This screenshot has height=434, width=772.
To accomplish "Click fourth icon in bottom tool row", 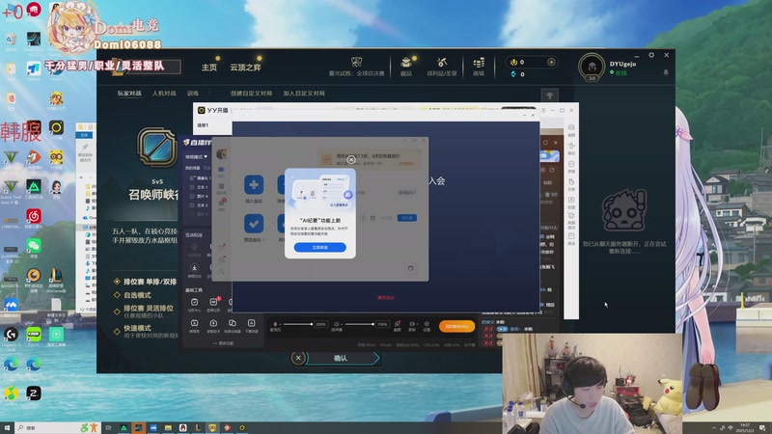I will pos(251,323).
